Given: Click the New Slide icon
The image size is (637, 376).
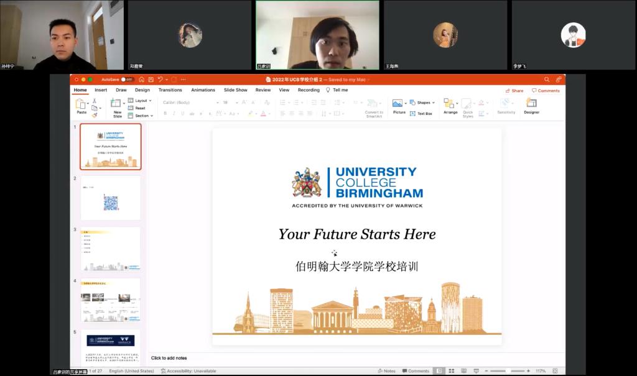Looking at the screenshot, I should (x=116, y=103).
